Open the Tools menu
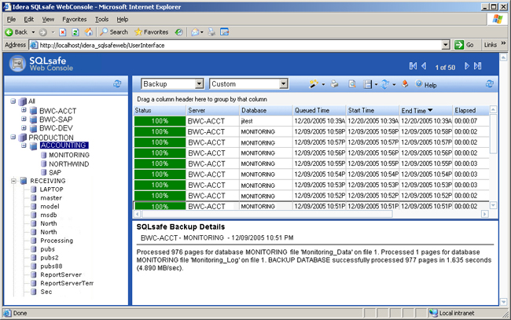511x320 pixels. coord(101,19)
